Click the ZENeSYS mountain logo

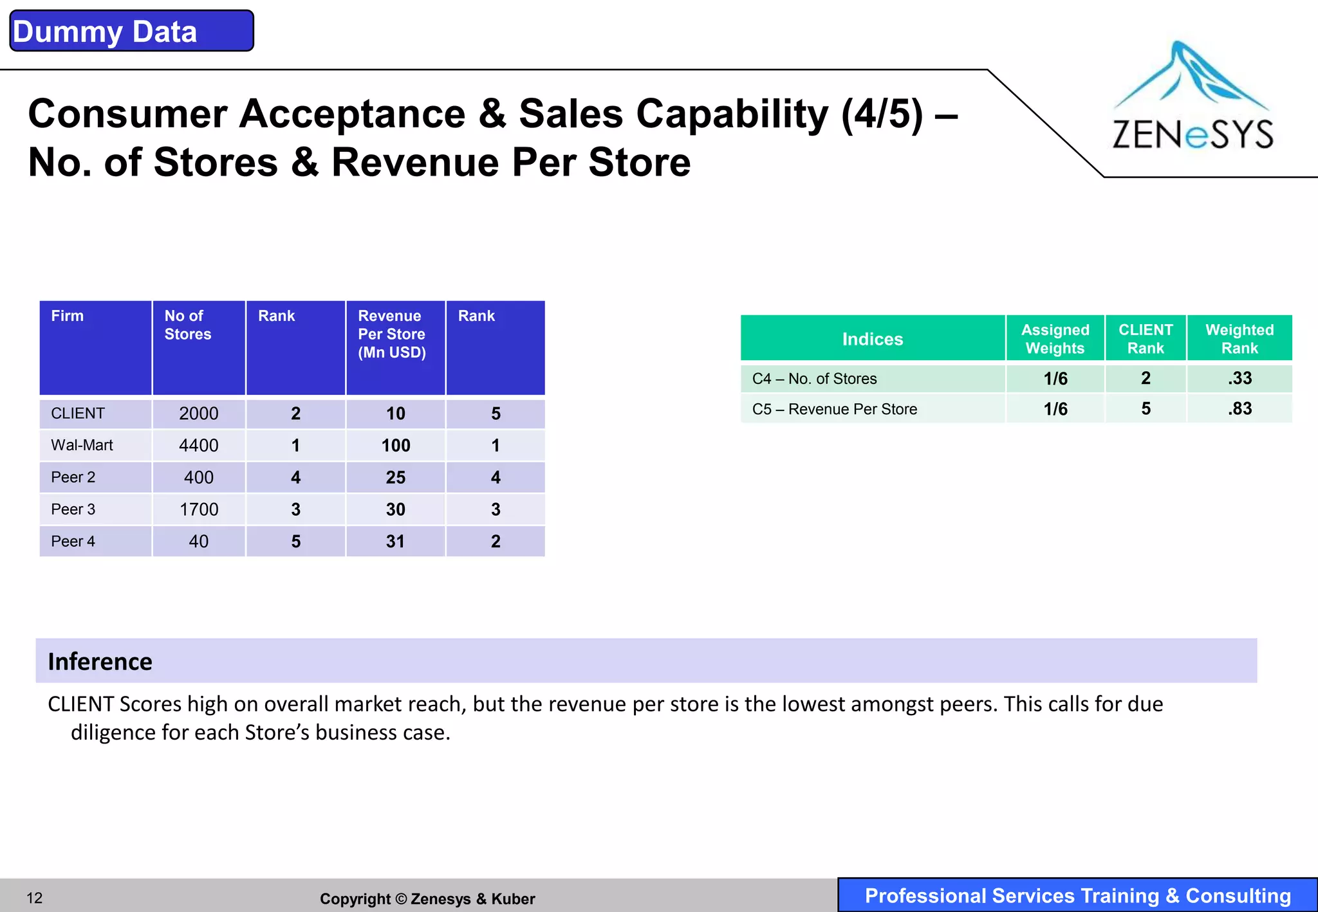point(1192,95)
